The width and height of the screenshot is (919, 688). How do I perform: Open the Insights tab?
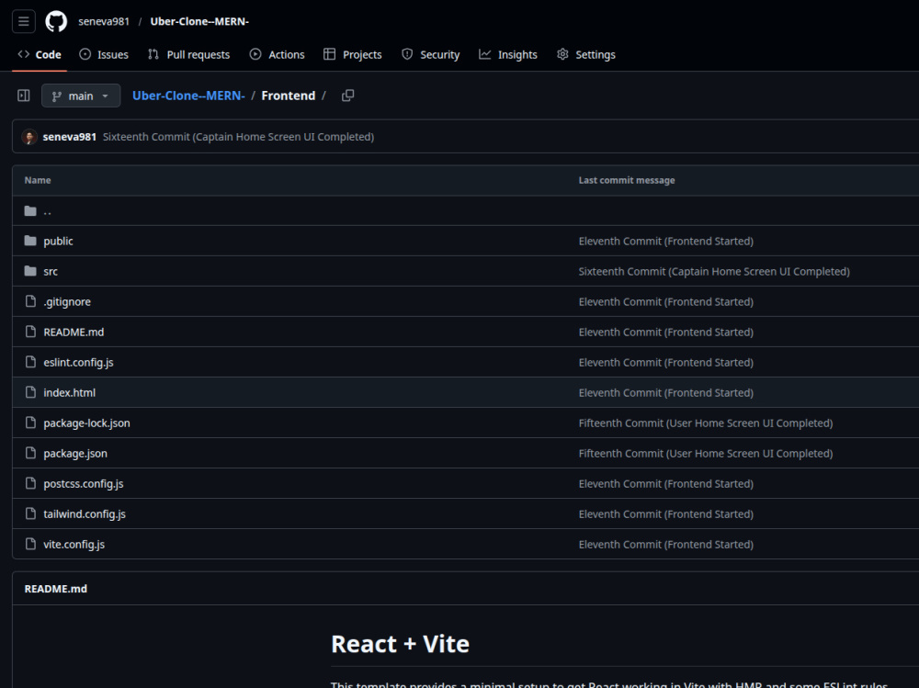508,54
